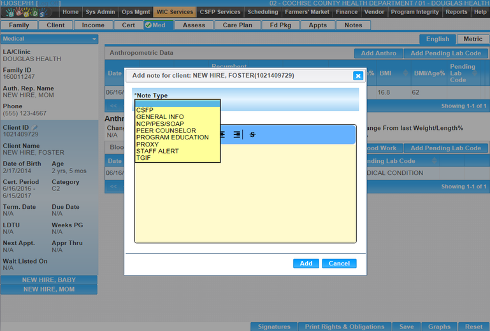Close the Add note dialog
This screenshot has height=331, width=490.
[357, 76]
